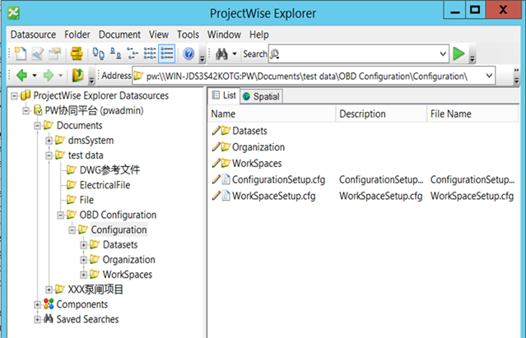Go Back with green left arrow
This screenshot has width=526, height=338.
tap(21, 76)
